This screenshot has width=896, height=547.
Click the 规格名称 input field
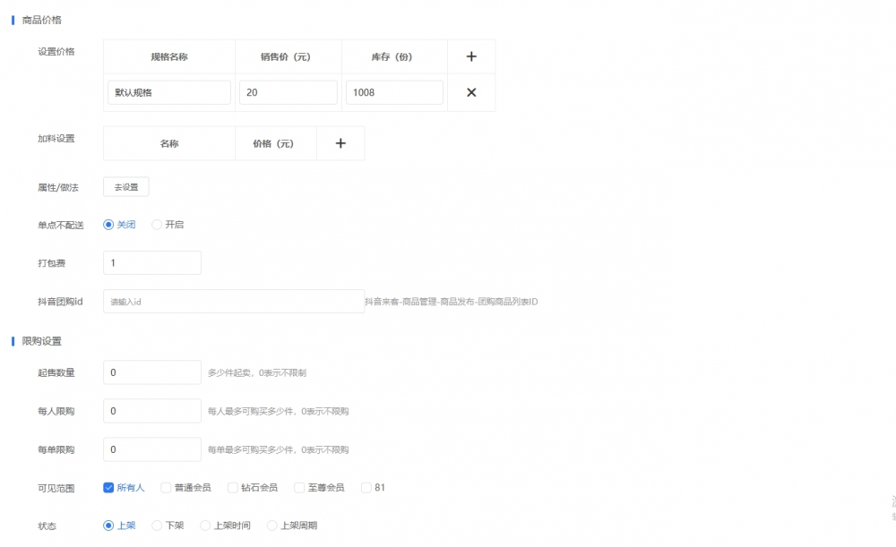(x=169, y=92)
